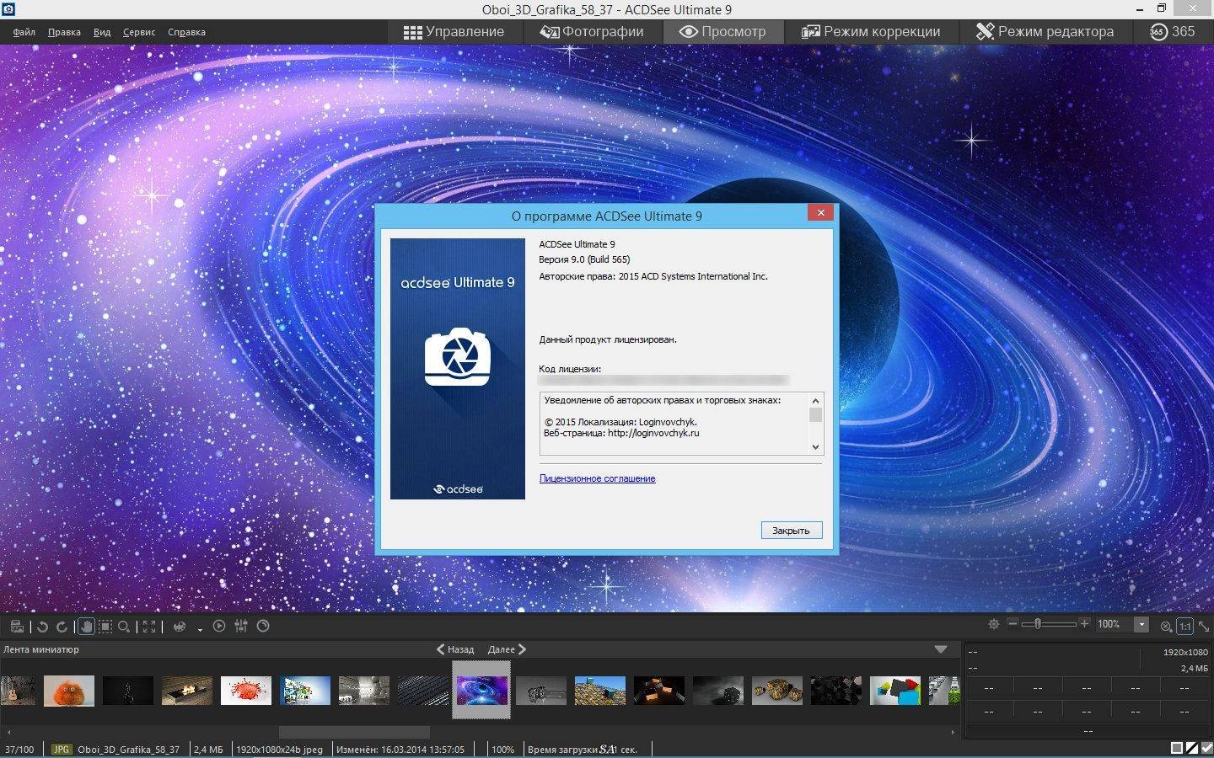
Task: Select the golden textured cubes thumbnail
Action: tap(777, 691)
